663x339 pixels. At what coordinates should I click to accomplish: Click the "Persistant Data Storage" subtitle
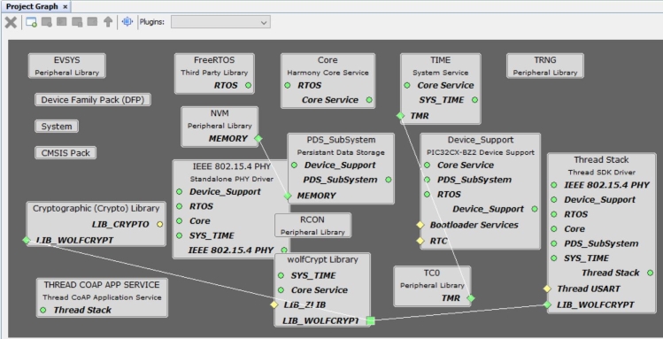point(341,152)
